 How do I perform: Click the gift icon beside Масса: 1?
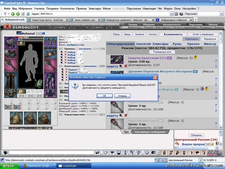[202, 89]
